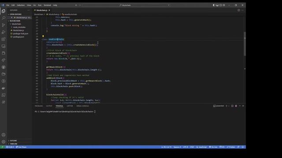
Task: Open blockchain.js in the file tree
Action: click(x=19, y=30)
